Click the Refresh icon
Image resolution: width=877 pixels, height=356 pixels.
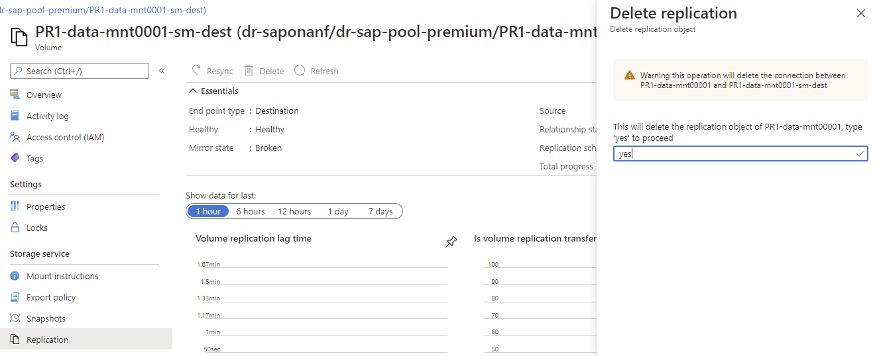(x=300, y=71)
